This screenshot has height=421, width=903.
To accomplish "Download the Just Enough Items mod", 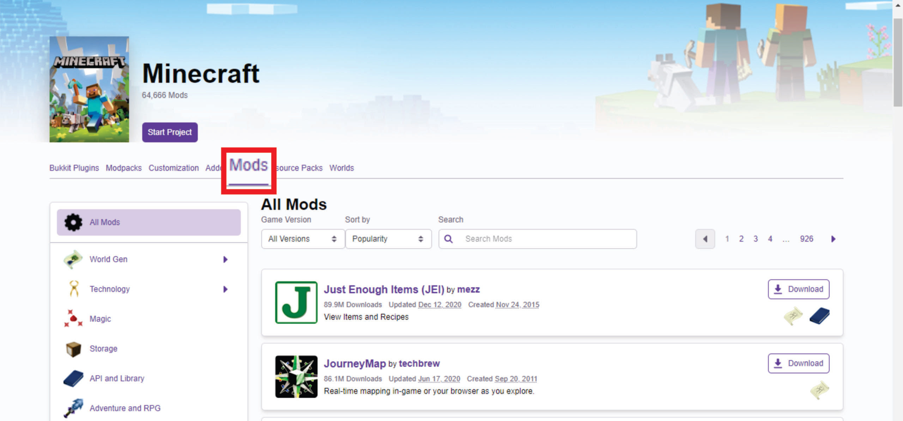I will (x=798, y=289).
